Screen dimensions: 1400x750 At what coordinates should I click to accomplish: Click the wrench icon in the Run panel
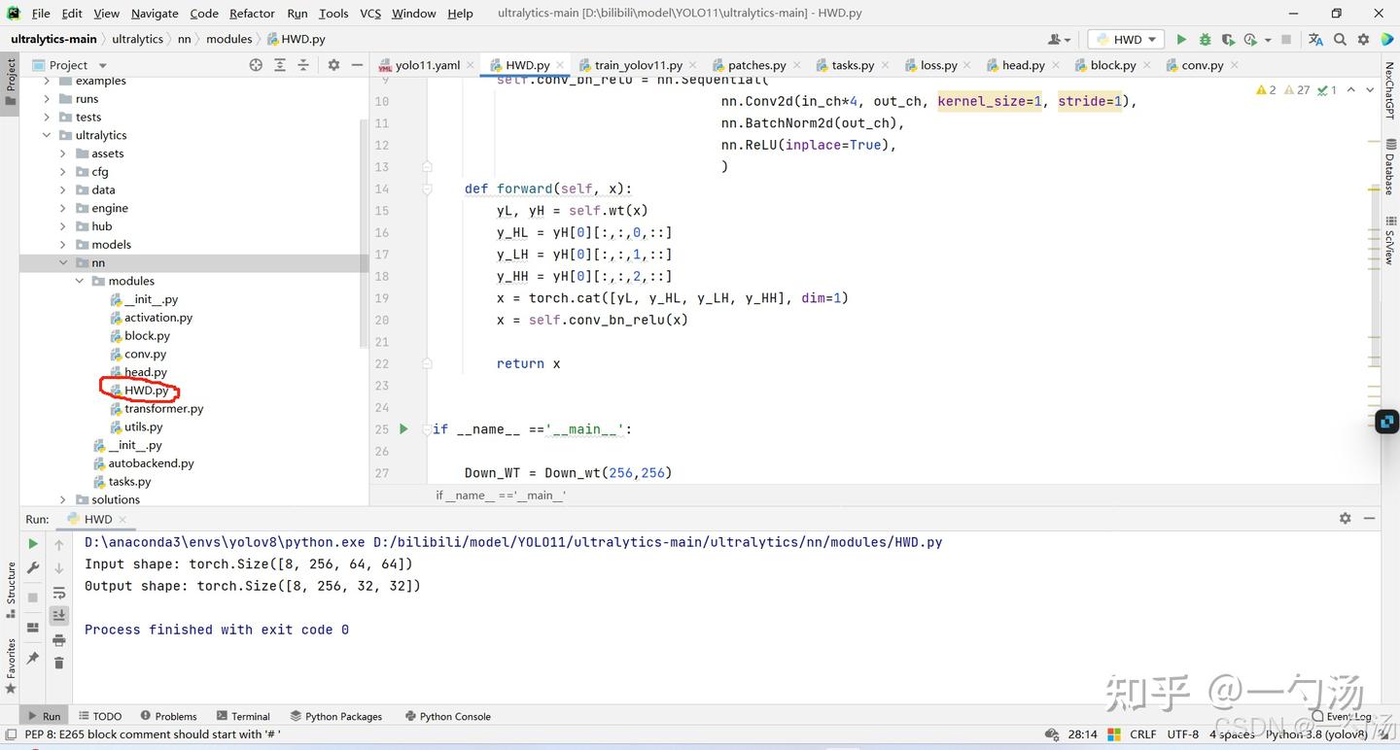pyautogui.click(x=33, y=568)
